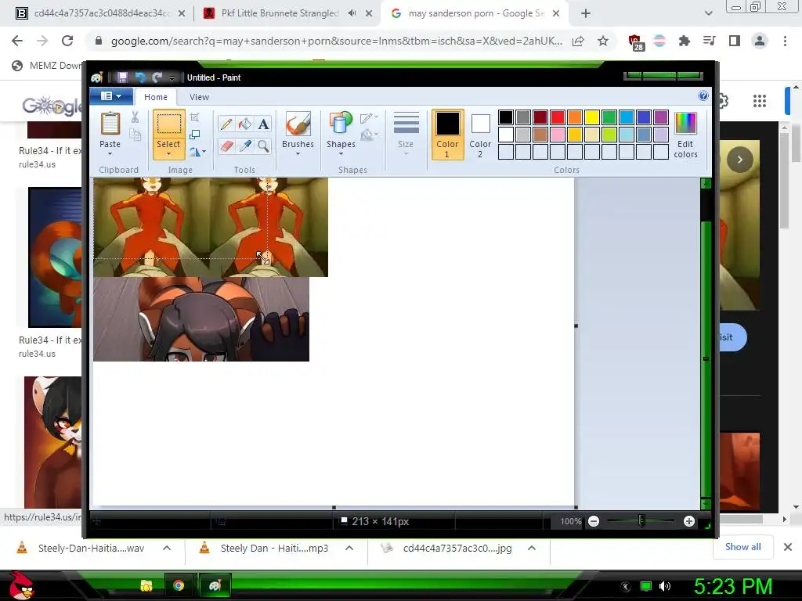
Task: Select the Pencil tool in Paint
Action: (226, 124)
